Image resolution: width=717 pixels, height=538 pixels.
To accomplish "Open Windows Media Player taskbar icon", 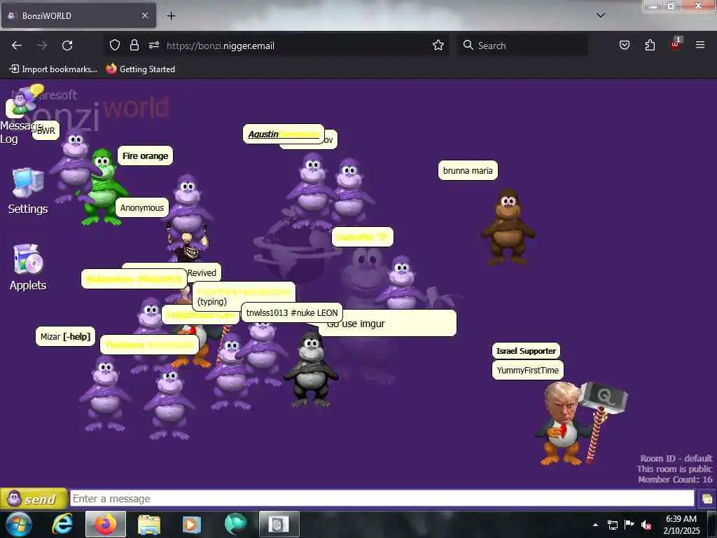I will (x=192, y=524).
